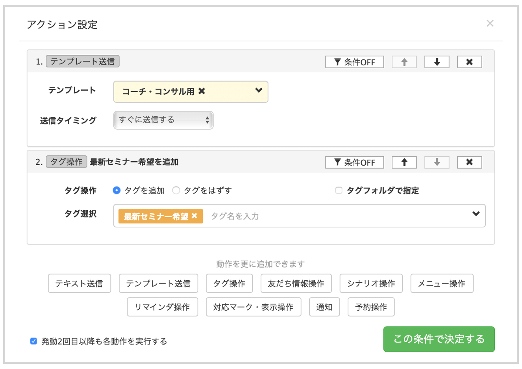522x369 pixels.
Task: Add a テキスト送信 action
Action: pyautogui.click(x=79, y=283)
